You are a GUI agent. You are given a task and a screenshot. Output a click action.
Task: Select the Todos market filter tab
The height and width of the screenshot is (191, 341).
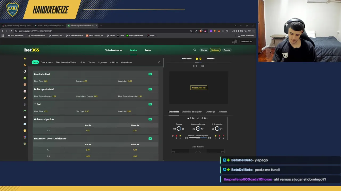coord(35,62)
